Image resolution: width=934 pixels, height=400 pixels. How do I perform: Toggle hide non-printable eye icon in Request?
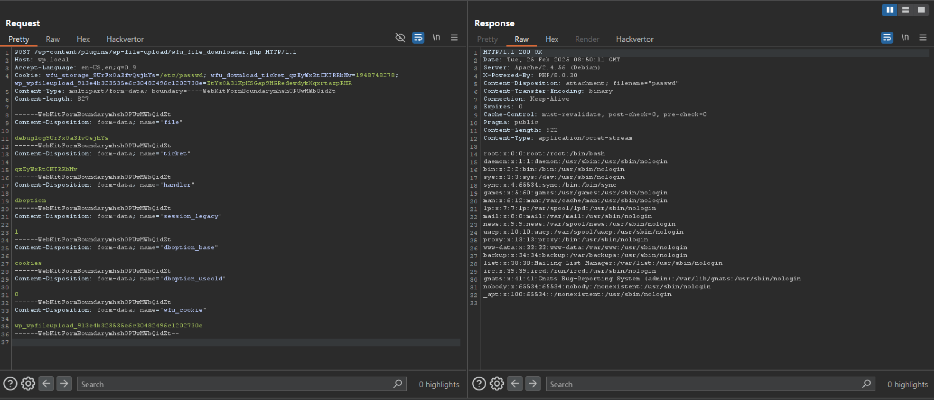pyautogui.click(x=400, y=38)
